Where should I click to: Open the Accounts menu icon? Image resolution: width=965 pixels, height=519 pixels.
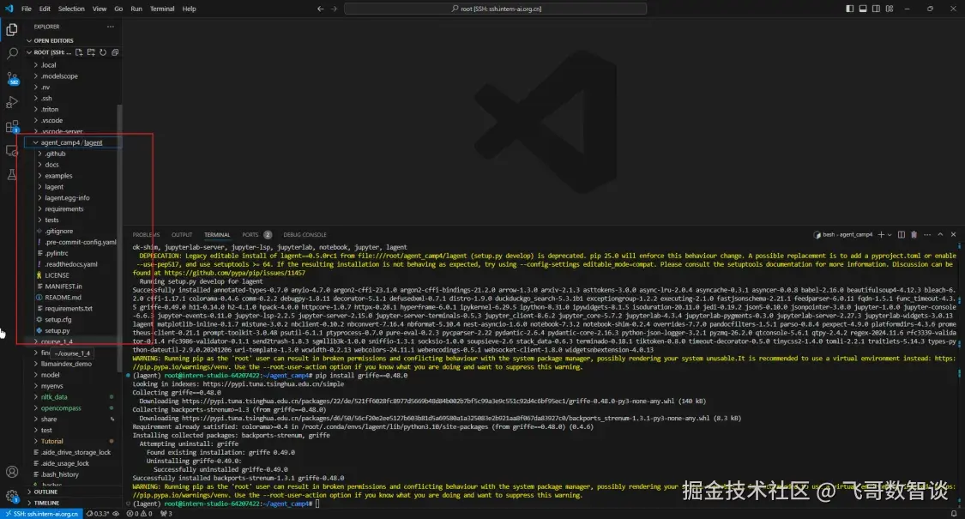pyautogui.click(x=12, y=472)
